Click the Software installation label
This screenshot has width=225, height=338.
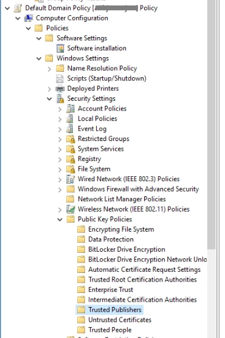coord(97,48)
